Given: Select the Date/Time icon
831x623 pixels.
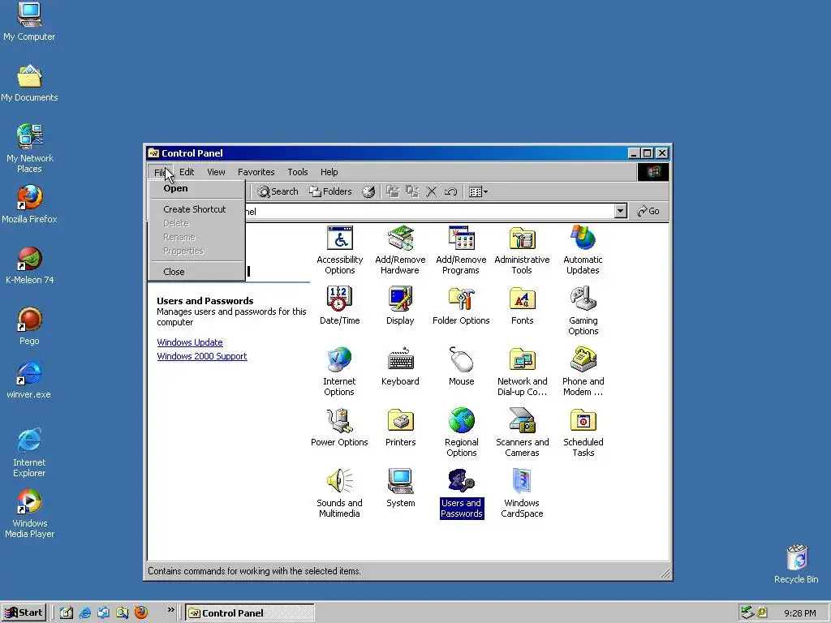Looking at the screenshot, I should [340, 306].
